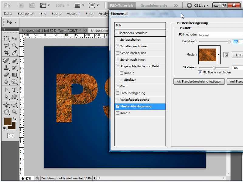Enable Abgeflachte Kante und Relief checkbox

point(118,66)
